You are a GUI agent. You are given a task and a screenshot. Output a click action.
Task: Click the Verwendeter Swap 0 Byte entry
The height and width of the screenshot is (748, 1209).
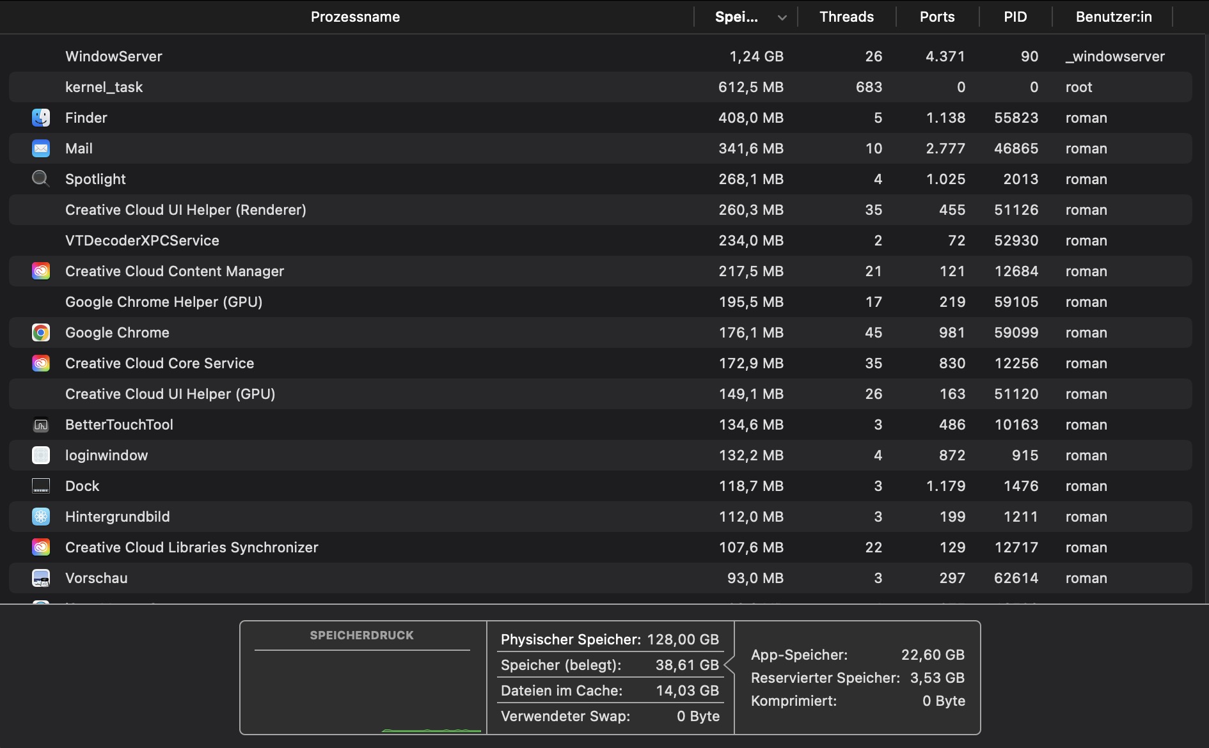point(610,716)
